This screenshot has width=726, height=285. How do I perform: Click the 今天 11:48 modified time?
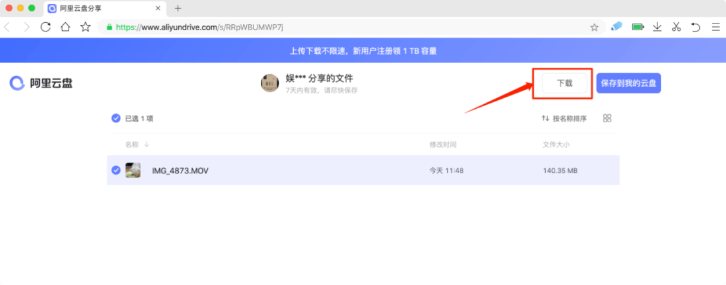click(446, 171)
